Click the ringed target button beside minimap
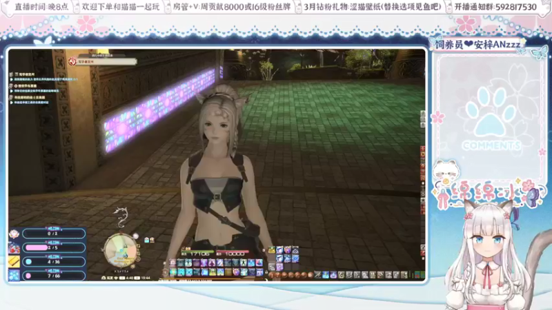This screenshot has width=552, height=310. (138, 259)
